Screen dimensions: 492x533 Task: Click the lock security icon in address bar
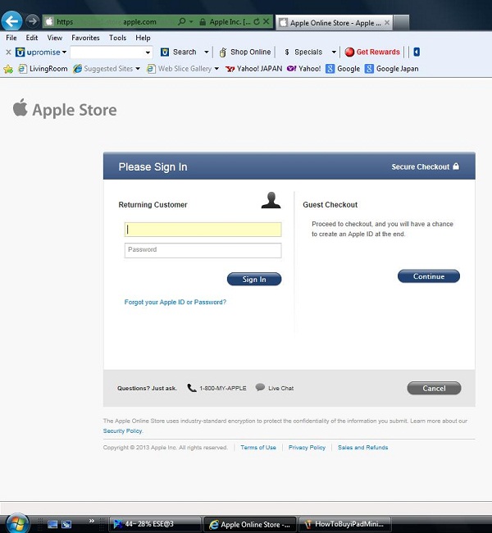(203, 22)
